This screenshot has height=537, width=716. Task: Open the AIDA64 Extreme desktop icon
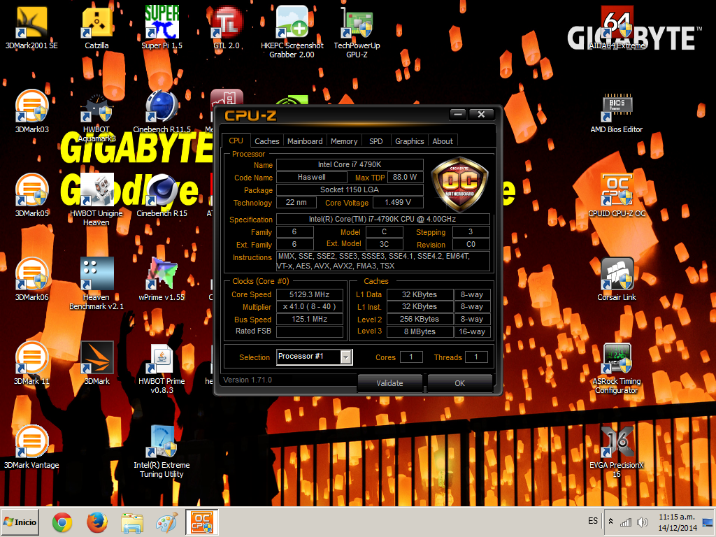click(617, 27)
